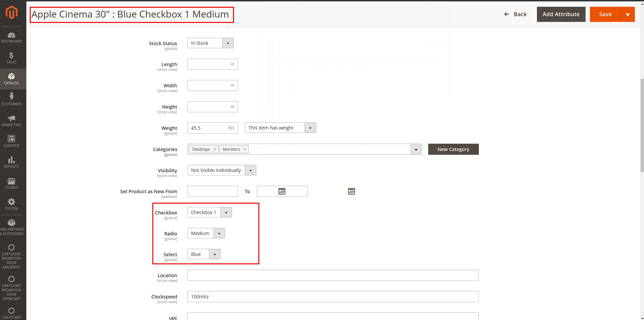Click the Set Product as New From field
644x320 pixels.
pyautogui.click(x=212, y=191)
